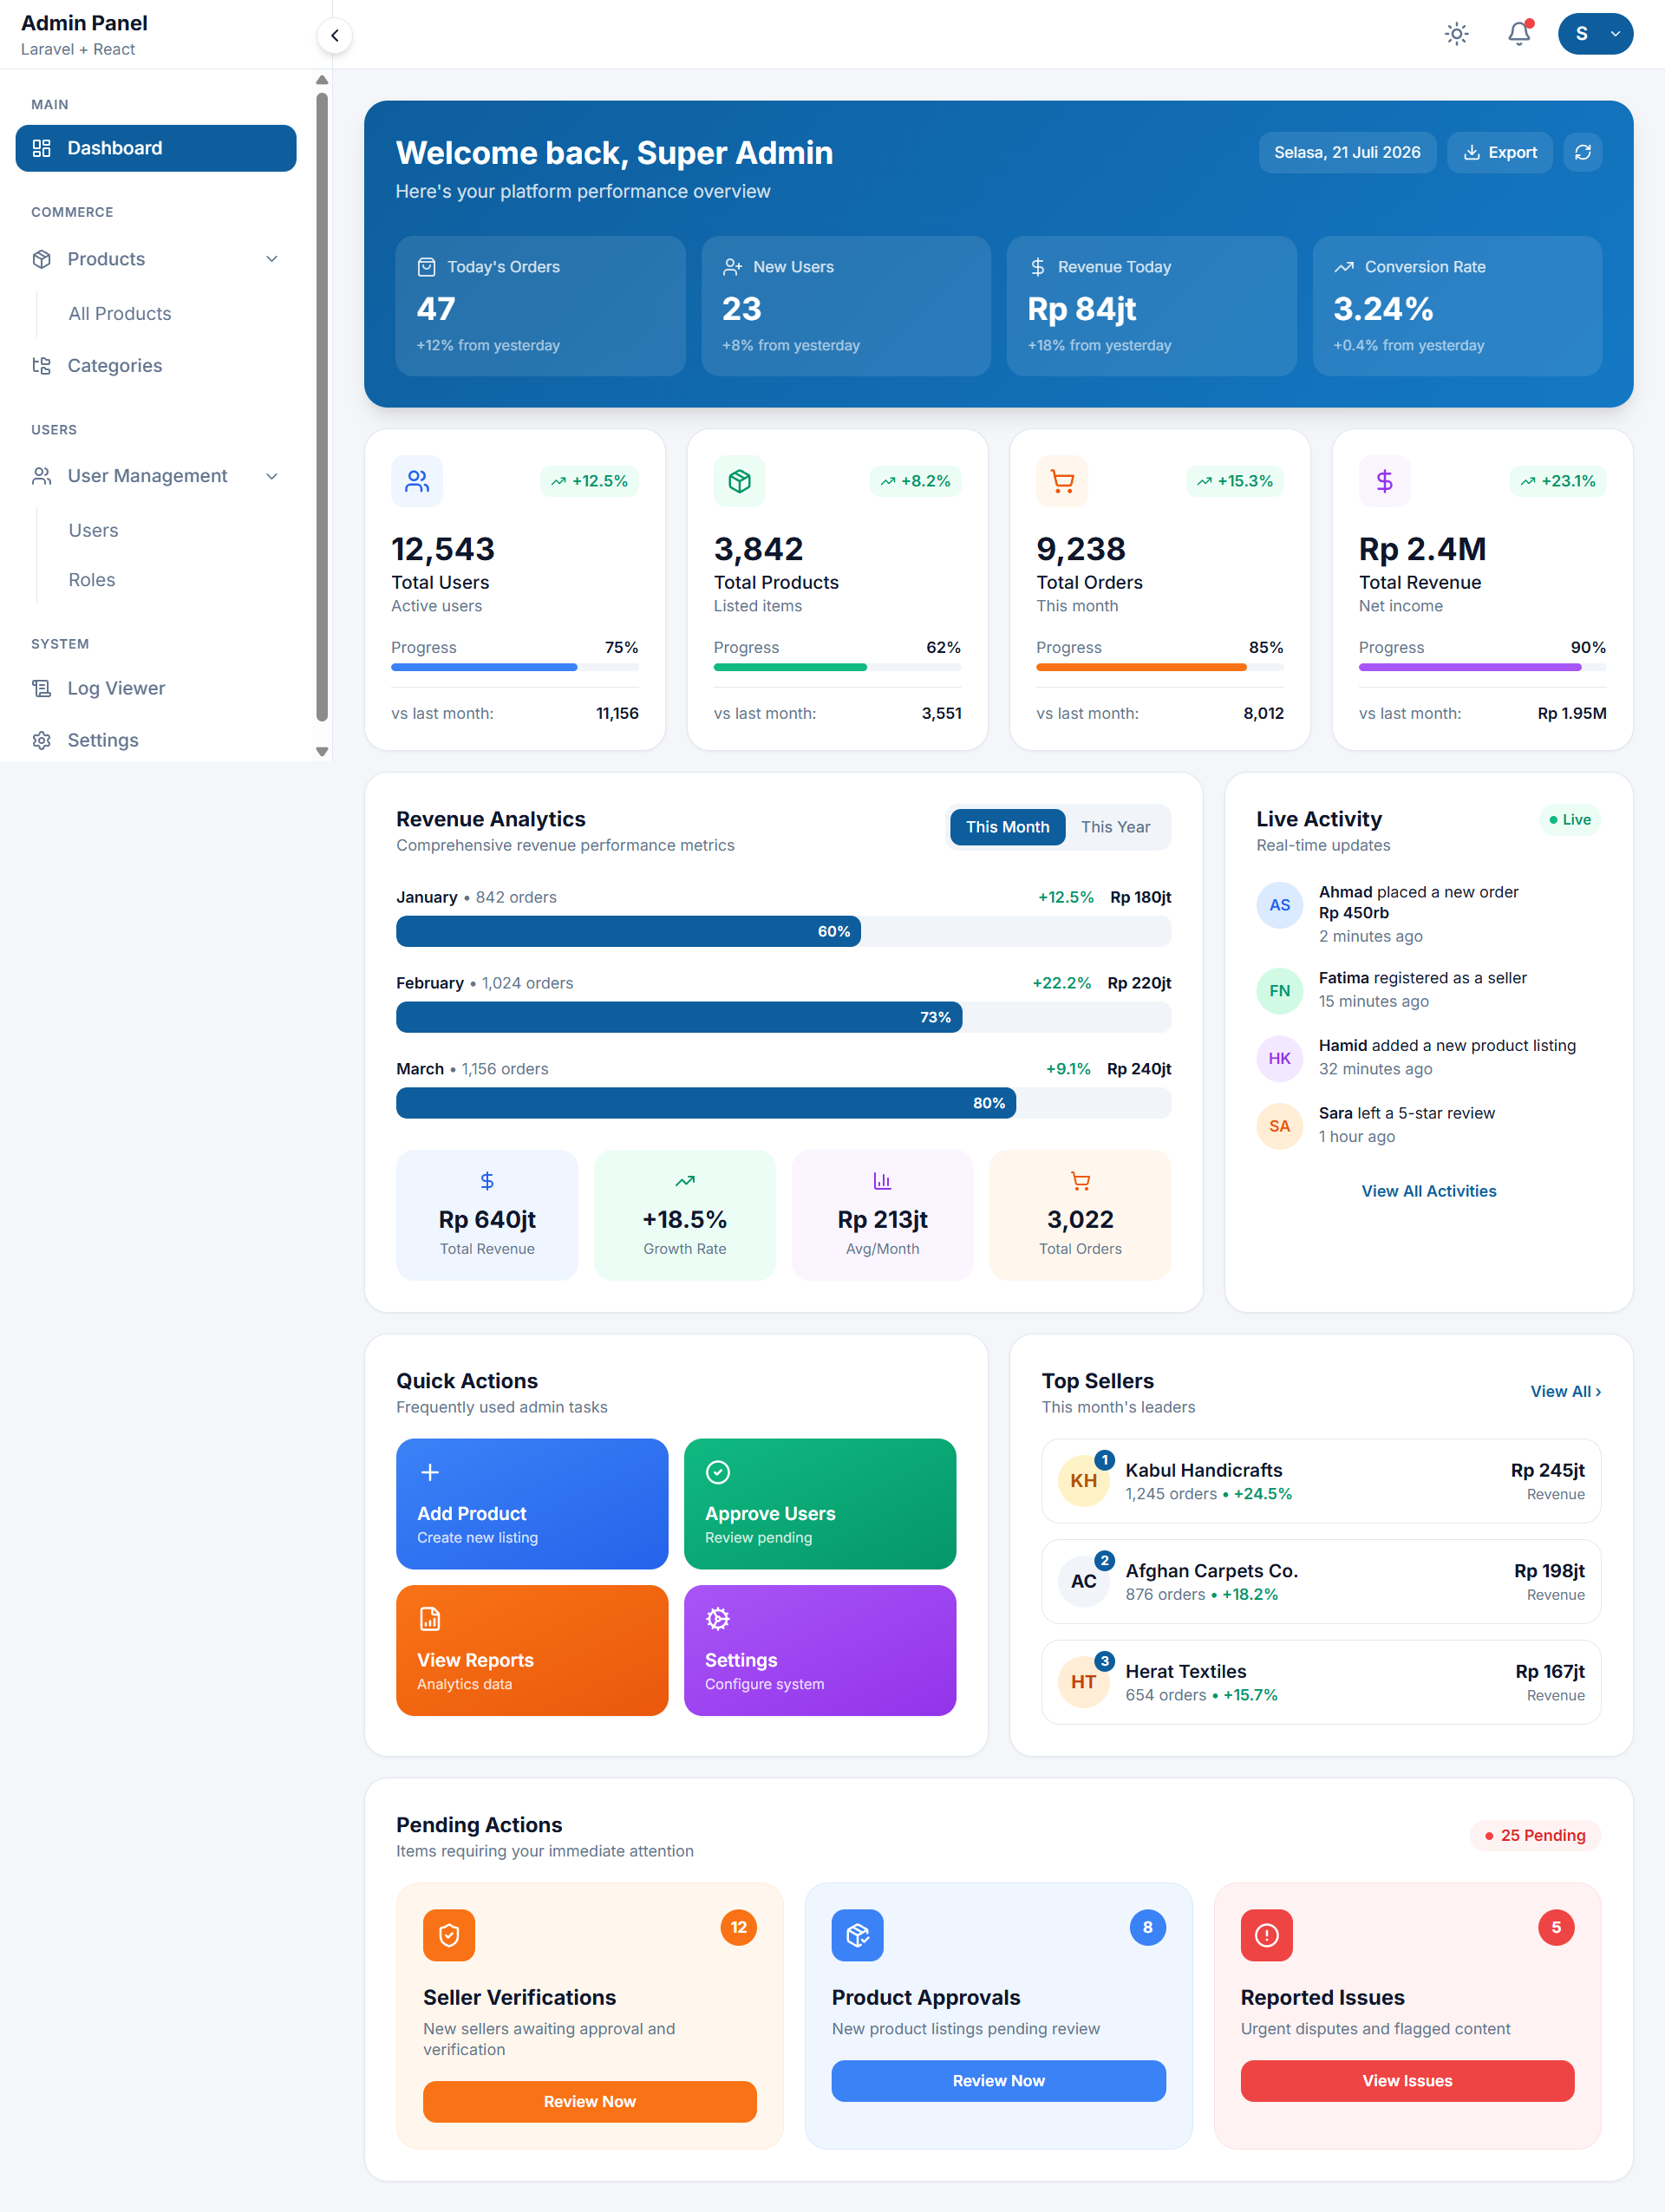Open Top Sellers View All link
Viewport: 1665px width, 2212px height.
click(x=1565, y=1392)
